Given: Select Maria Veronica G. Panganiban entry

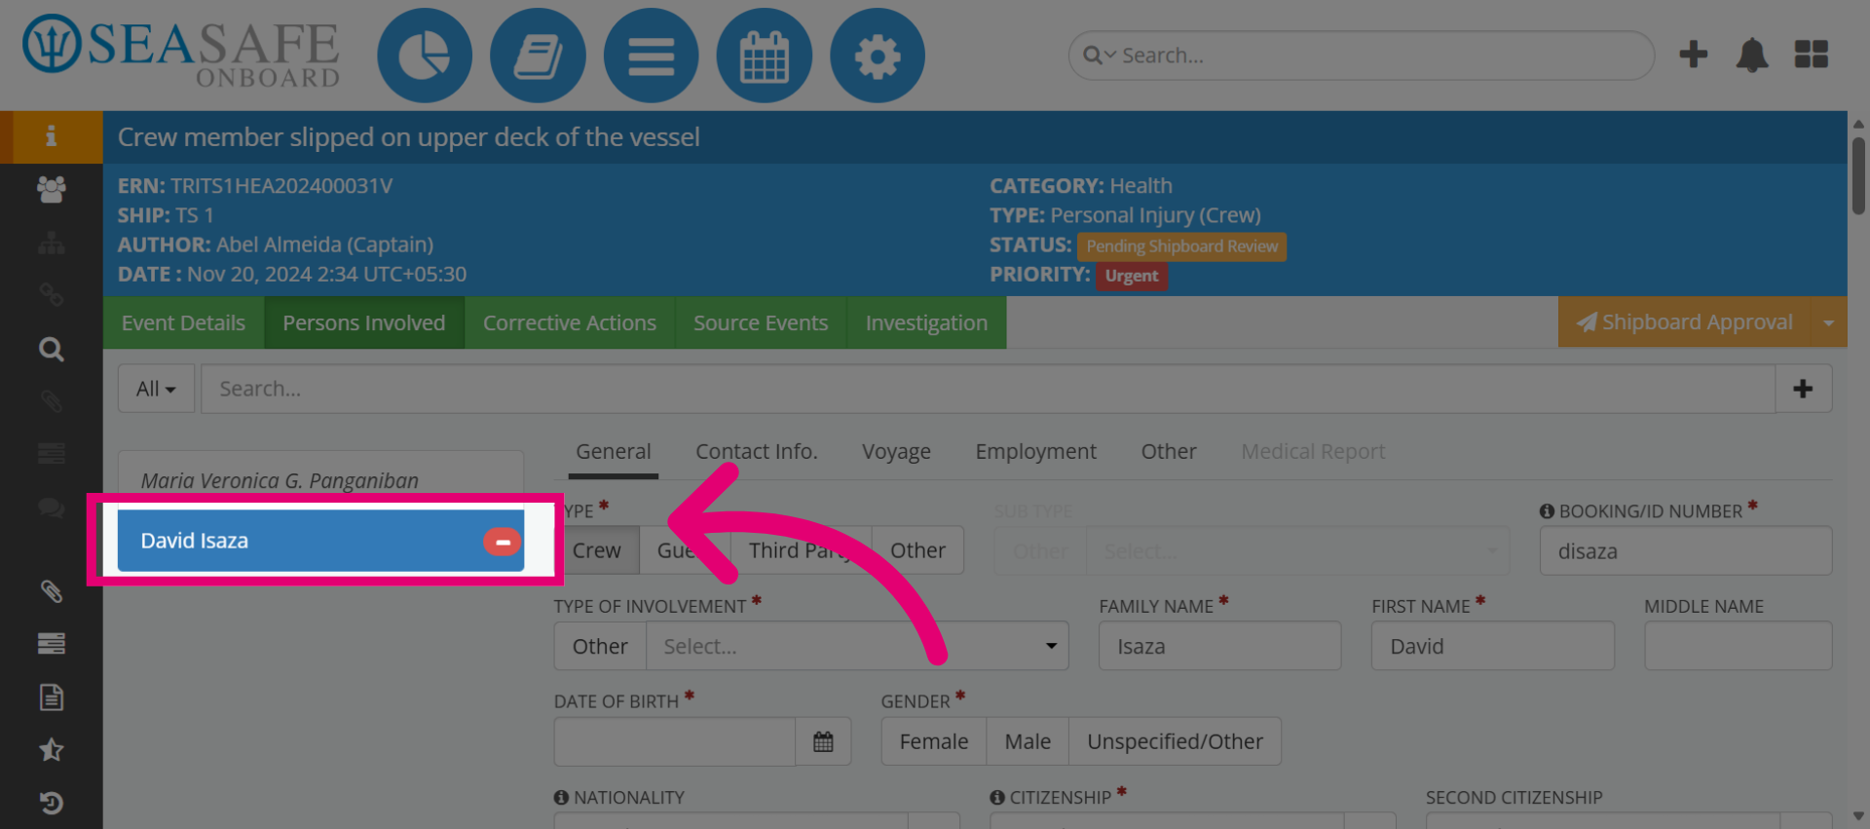Looking at the screenshot, I should tap(321, 480).
